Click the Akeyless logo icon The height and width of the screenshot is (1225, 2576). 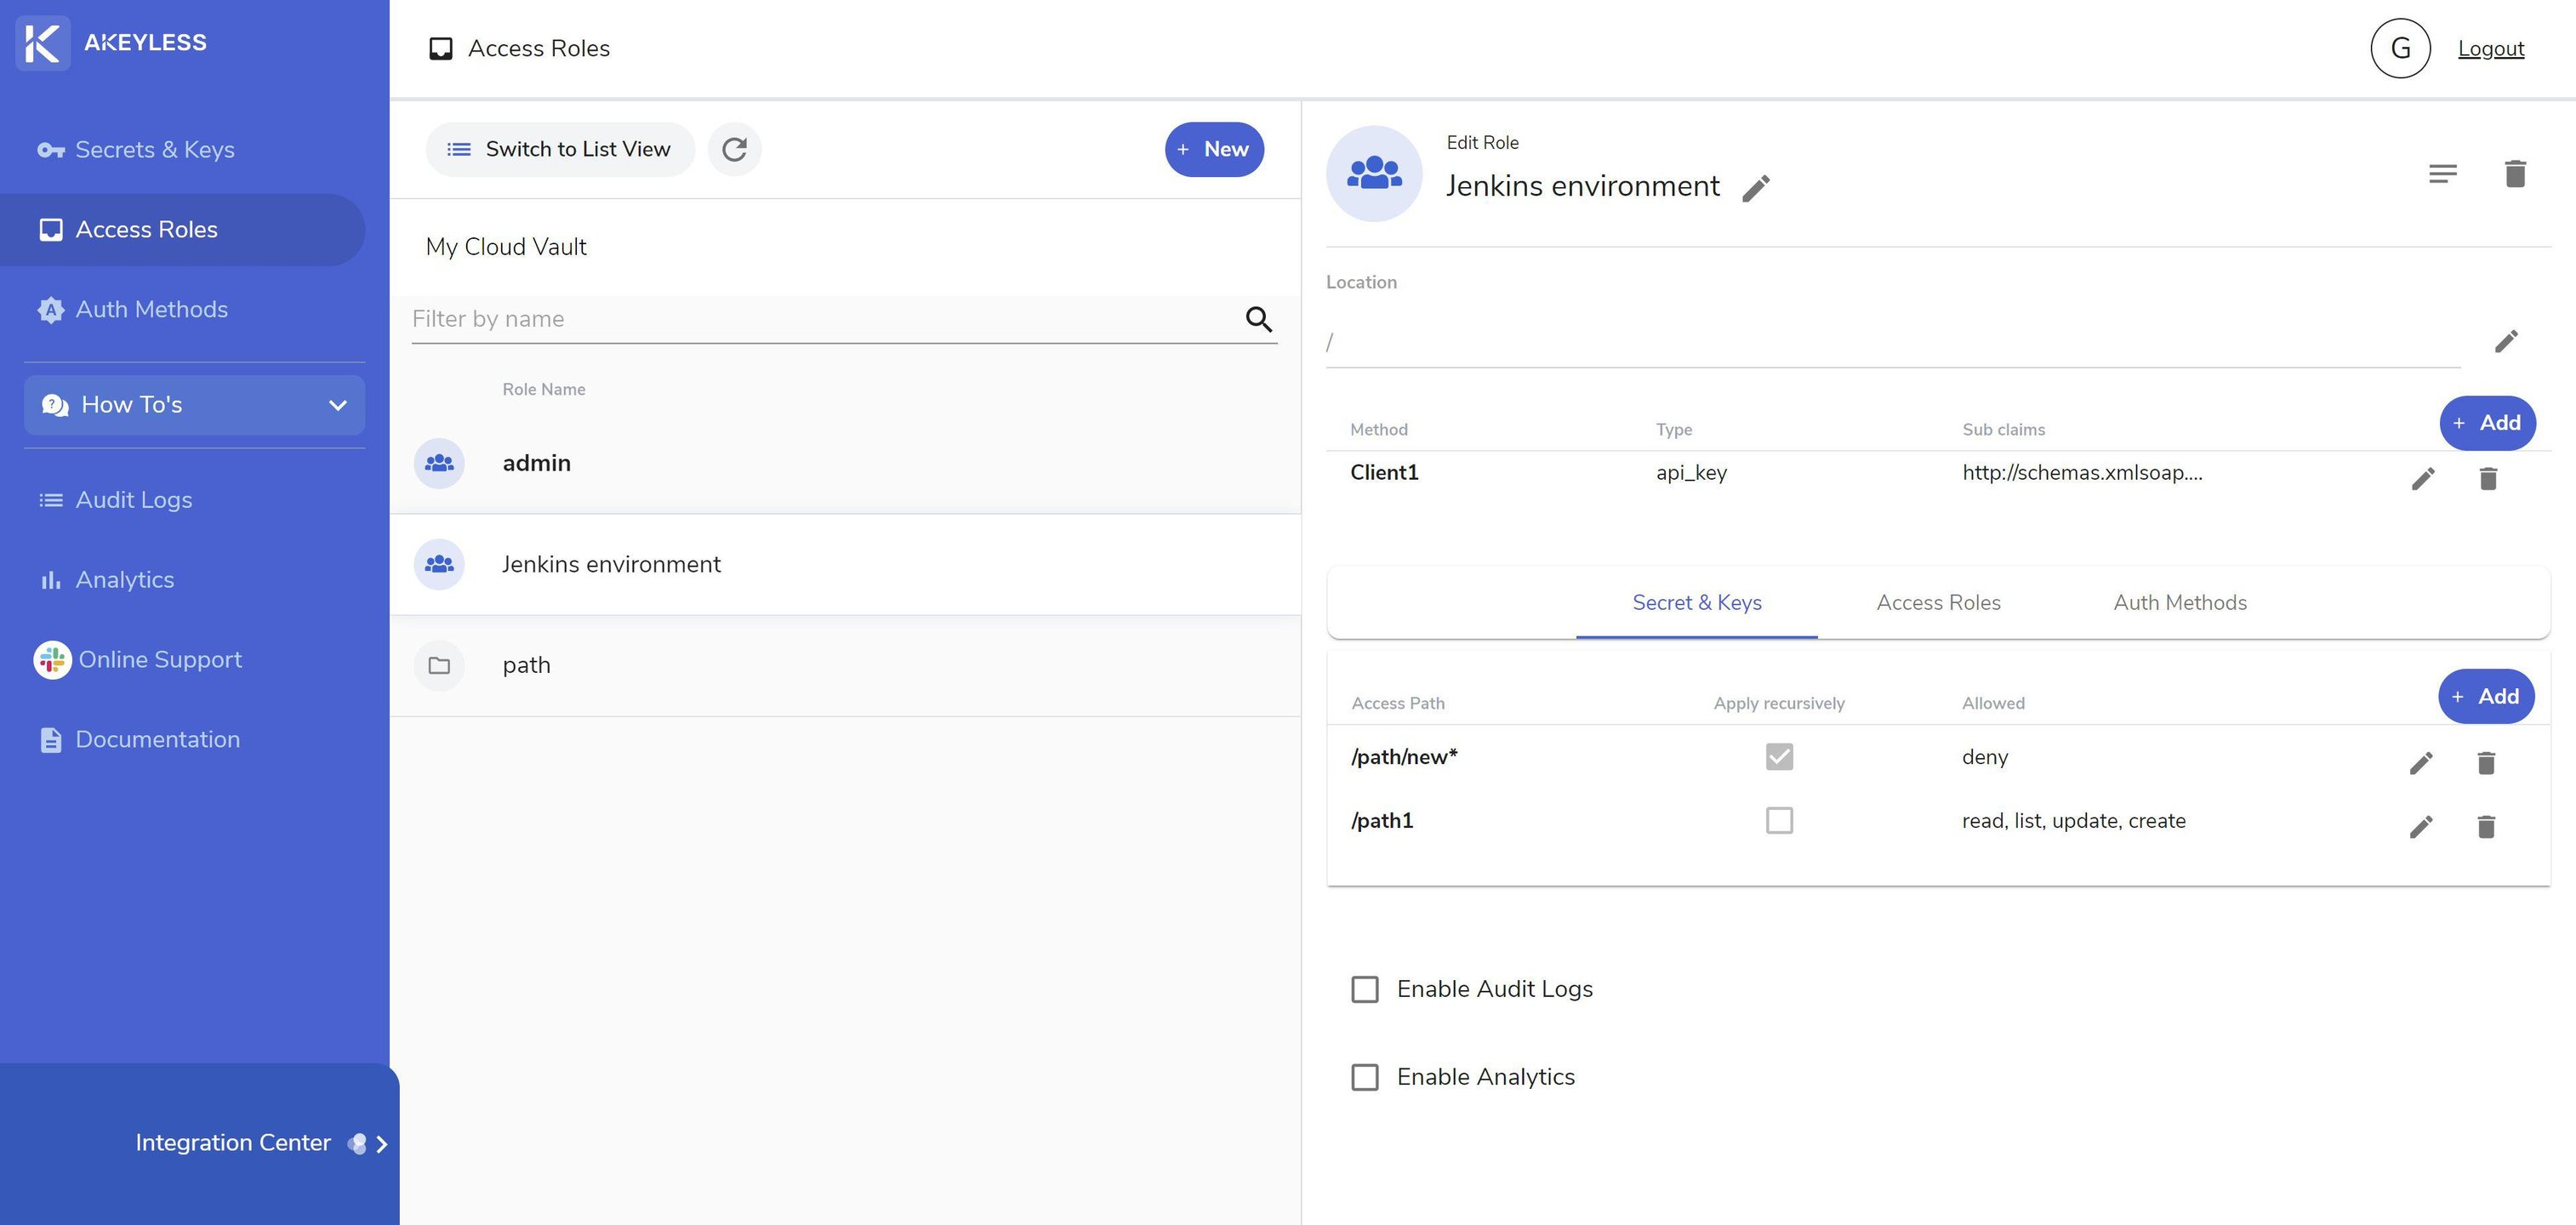43,43
